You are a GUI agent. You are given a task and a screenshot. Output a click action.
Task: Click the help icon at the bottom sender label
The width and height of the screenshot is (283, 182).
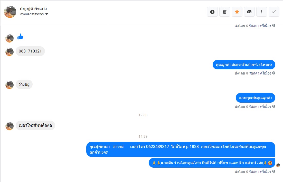click(274, 172)
